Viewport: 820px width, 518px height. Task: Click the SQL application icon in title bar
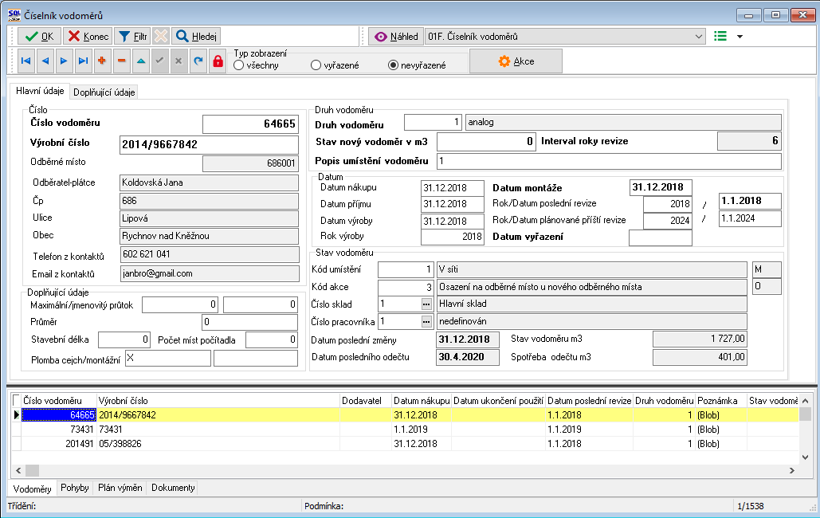pyautogui.click(x=14, y=14)
